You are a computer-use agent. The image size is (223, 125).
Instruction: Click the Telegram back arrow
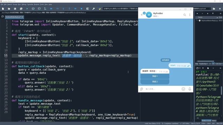(142, 15)
